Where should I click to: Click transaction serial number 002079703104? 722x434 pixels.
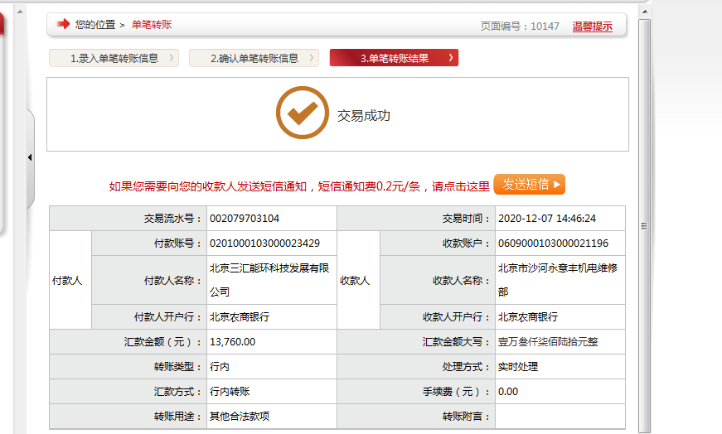pos(245,219)
